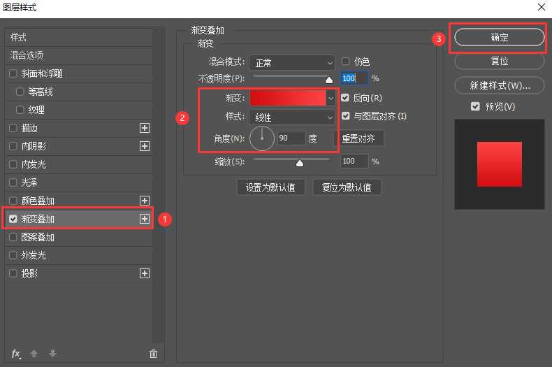
Task: Enable the 描边 checkbox
Action: pos(13,128)
